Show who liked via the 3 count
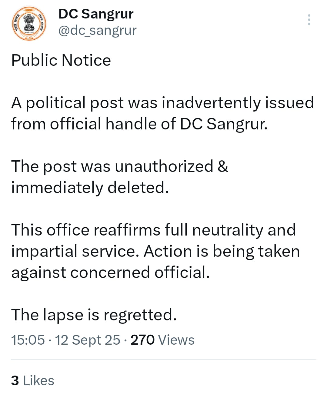Viewport: 327px width, 398px height. click(15, 381)
